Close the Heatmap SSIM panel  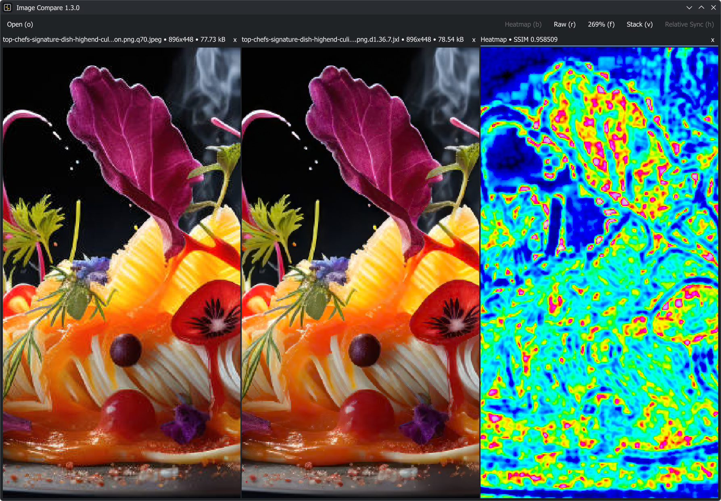tap(713, 40)
